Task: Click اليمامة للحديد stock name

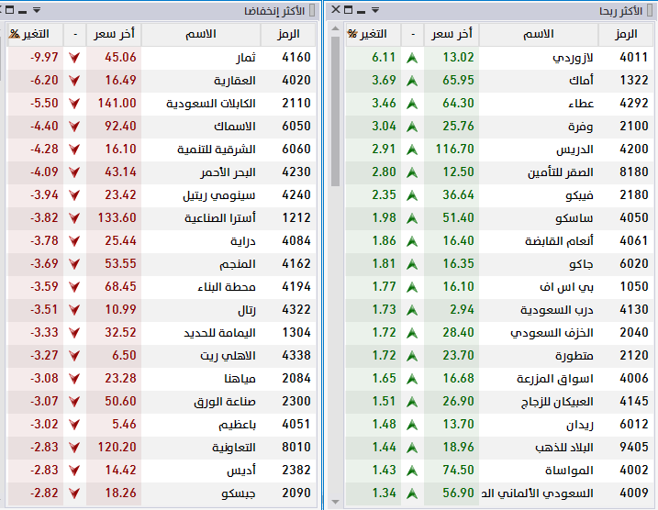Action: tap(219, 333)
